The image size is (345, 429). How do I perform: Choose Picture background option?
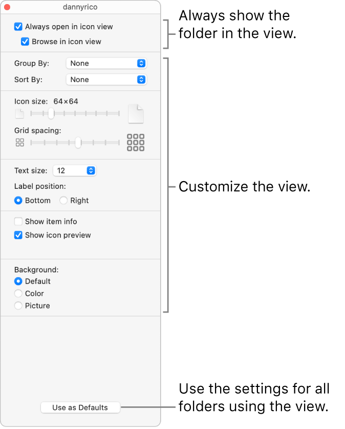point(18,306)
